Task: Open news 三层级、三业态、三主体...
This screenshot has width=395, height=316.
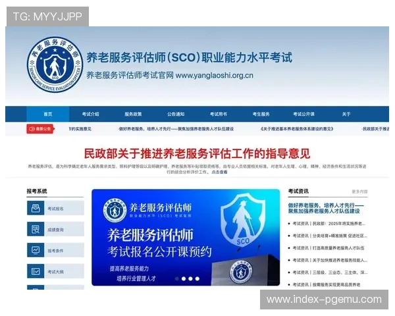Action: click(330, 273)
